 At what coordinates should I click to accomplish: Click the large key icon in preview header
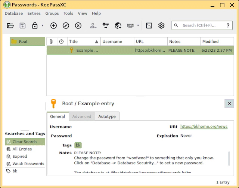pyautogui.click(x=53, y=103)
